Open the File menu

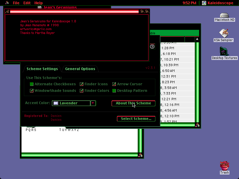pyautogui.click(x=16, y=3)
